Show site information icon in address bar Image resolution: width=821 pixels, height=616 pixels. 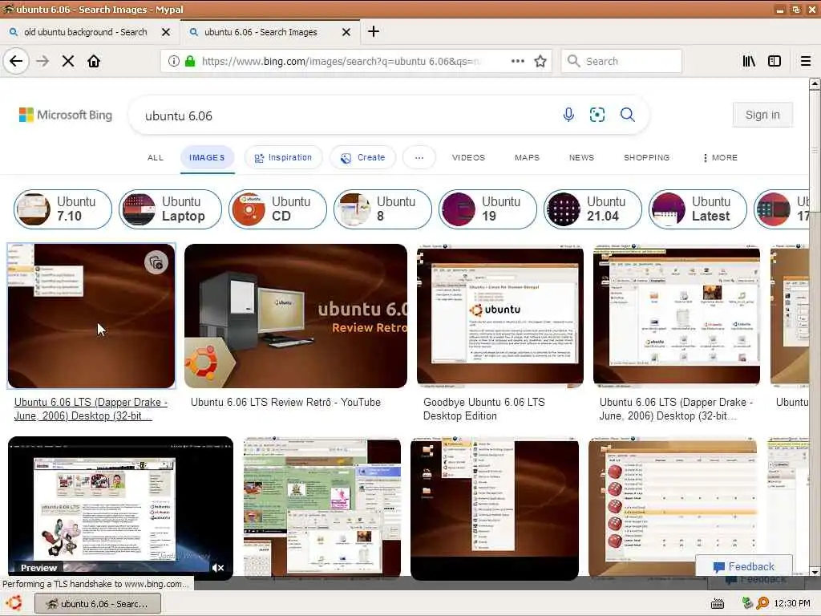pos(173,61)
